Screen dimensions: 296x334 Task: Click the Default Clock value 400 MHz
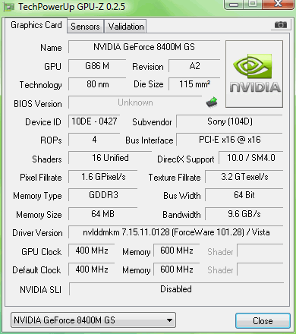[92, 269]
